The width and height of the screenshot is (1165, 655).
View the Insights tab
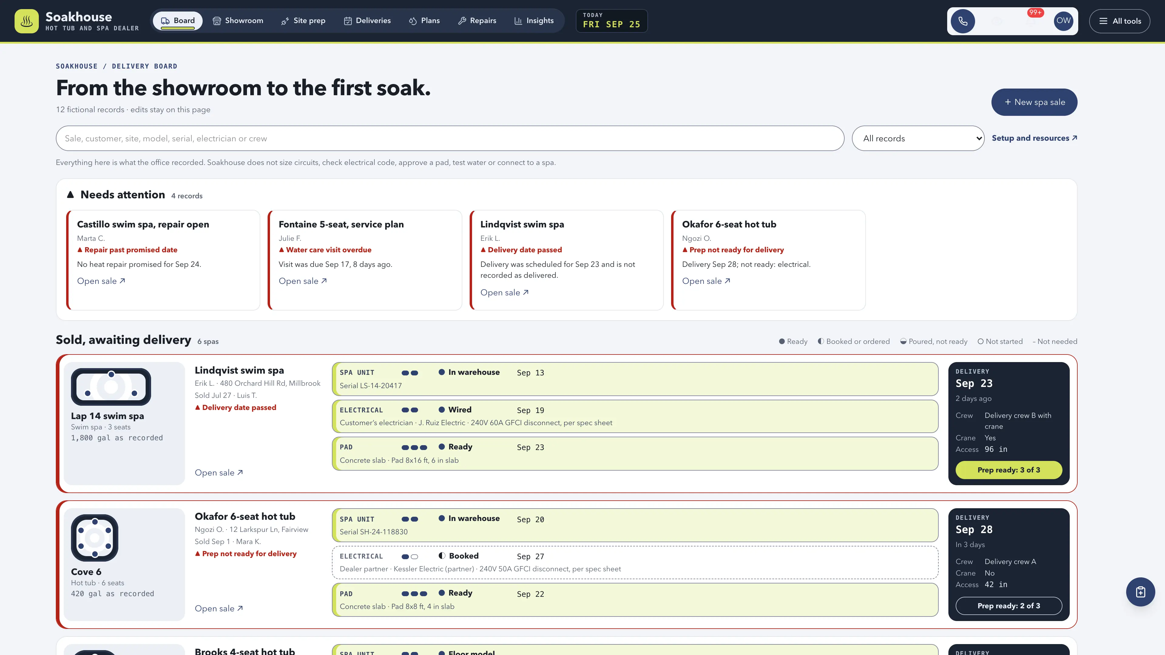(534, 21)
